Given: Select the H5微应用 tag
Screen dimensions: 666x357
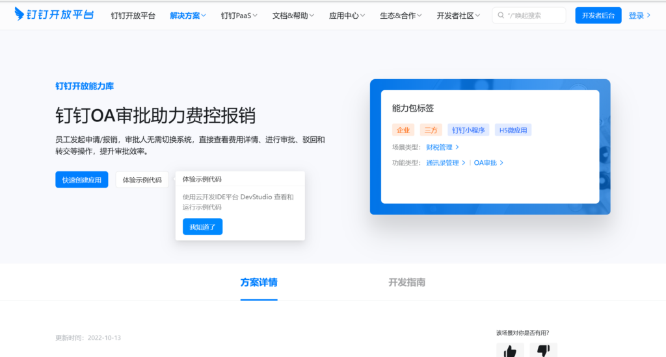Looking at the screenshot, I should (x=513, y=130).
